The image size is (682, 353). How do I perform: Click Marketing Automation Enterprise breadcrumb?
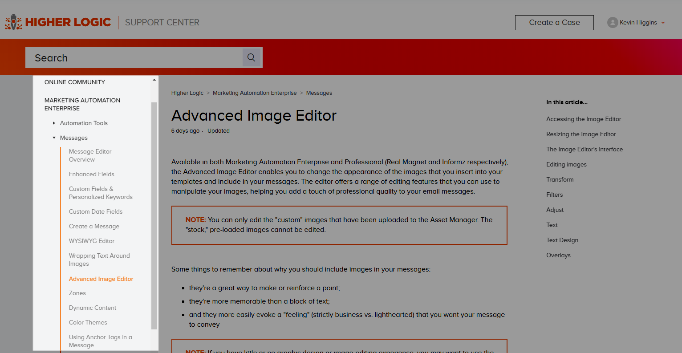click(255, 93)
